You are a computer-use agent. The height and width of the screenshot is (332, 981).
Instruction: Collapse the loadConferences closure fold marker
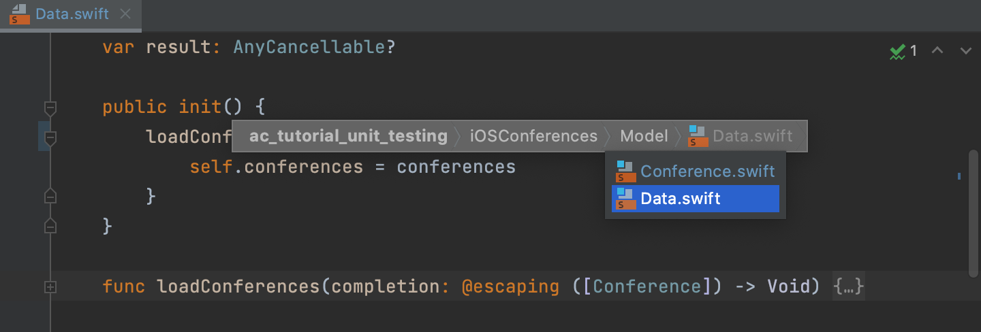50,138
